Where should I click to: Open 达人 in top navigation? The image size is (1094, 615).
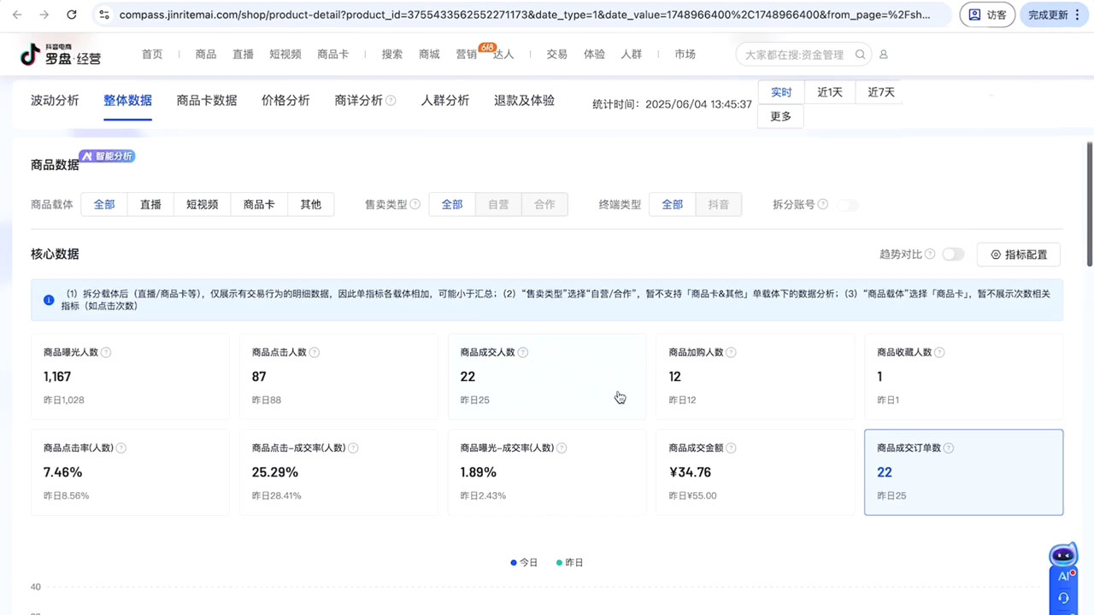[503, 54]
